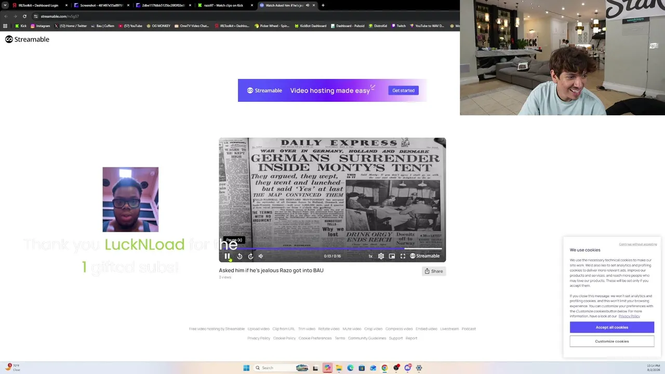Open the Compress video footer link
This screenshot has height=374, width=665.
(x=399, y=329)
